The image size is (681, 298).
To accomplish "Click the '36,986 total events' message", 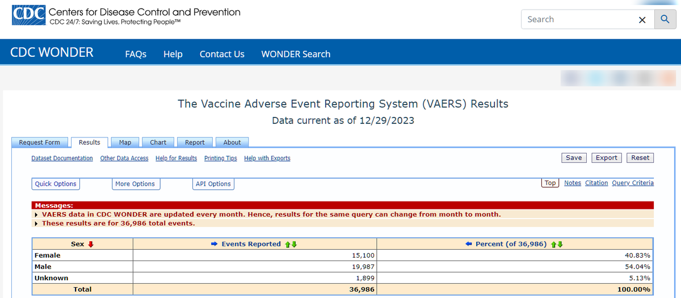I will point(119,223).
